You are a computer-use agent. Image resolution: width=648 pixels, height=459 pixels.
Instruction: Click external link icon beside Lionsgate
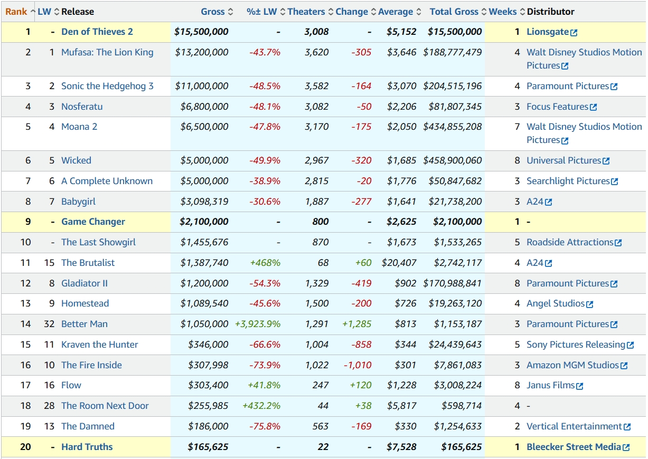tap(574, 33)
